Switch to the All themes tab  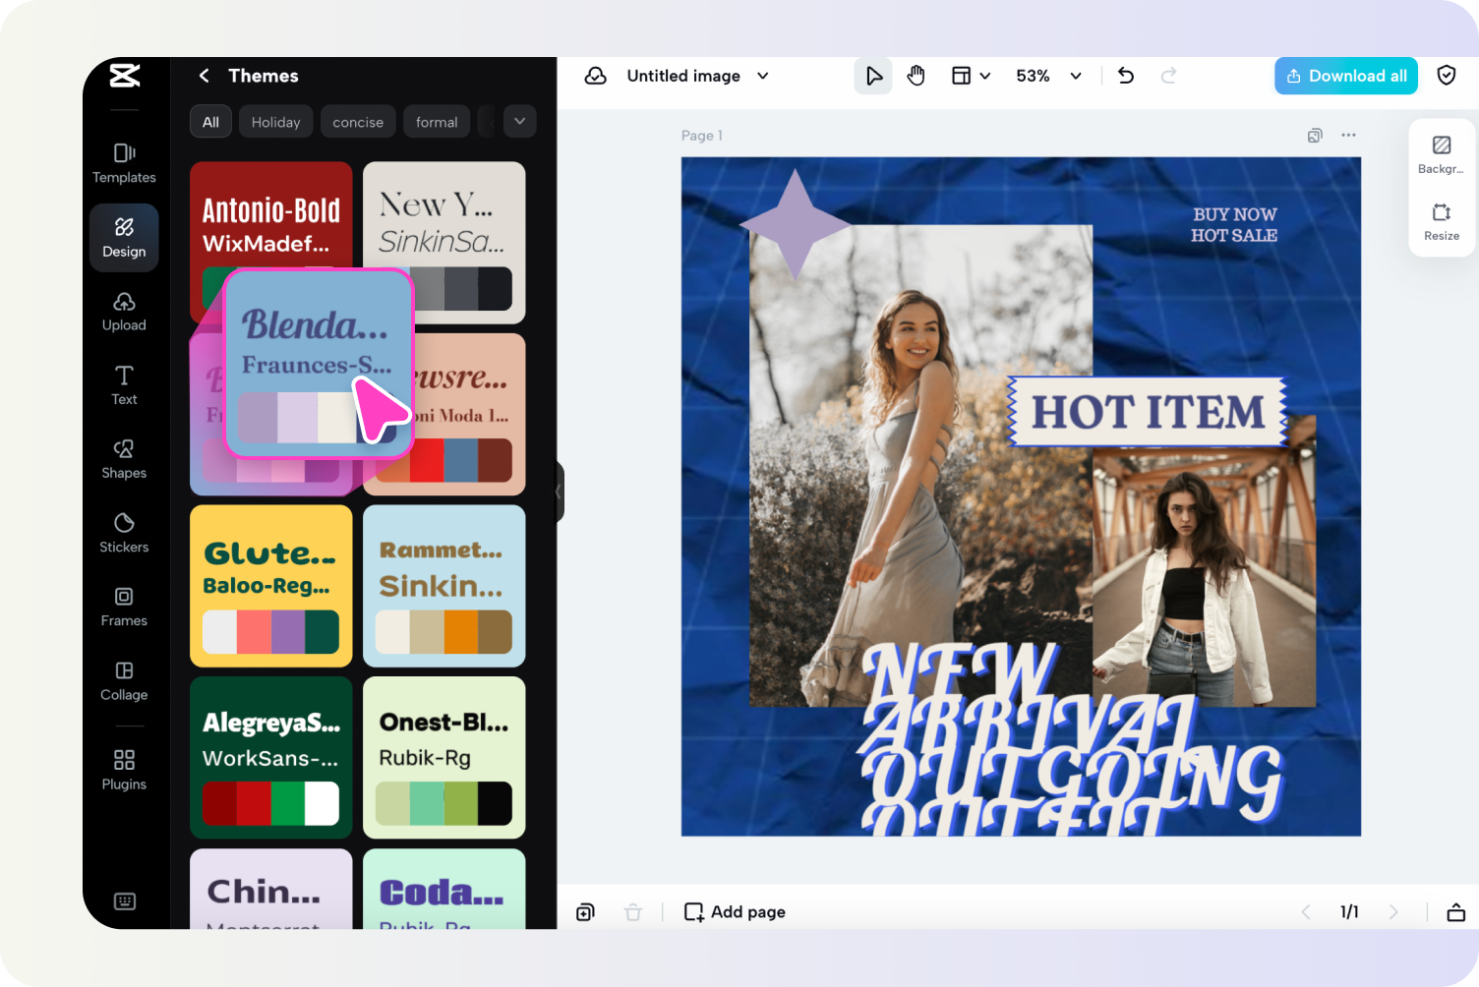coord(210,121)
